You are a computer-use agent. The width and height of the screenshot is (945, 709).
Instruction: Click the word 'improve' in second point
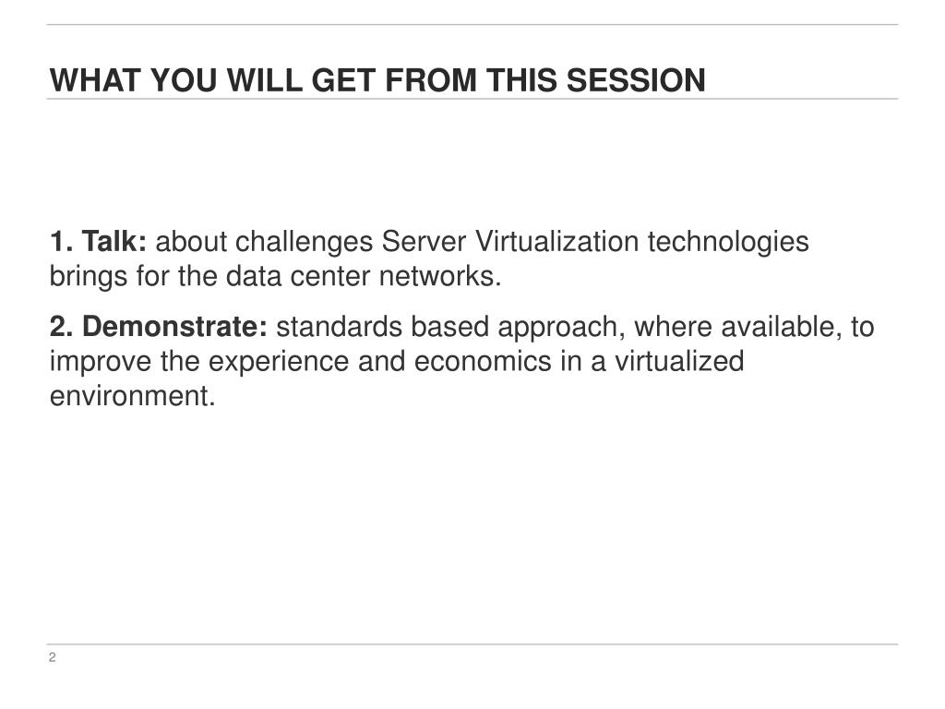pos(100,362)
